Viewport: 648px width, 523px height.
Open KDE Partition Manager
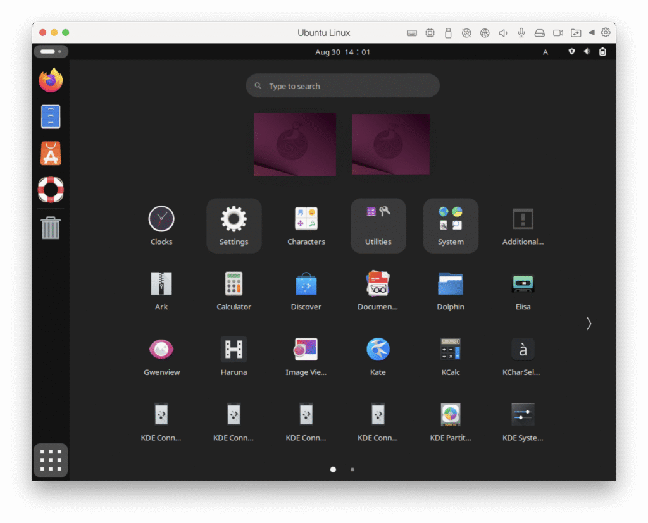[x=451, y=421]
